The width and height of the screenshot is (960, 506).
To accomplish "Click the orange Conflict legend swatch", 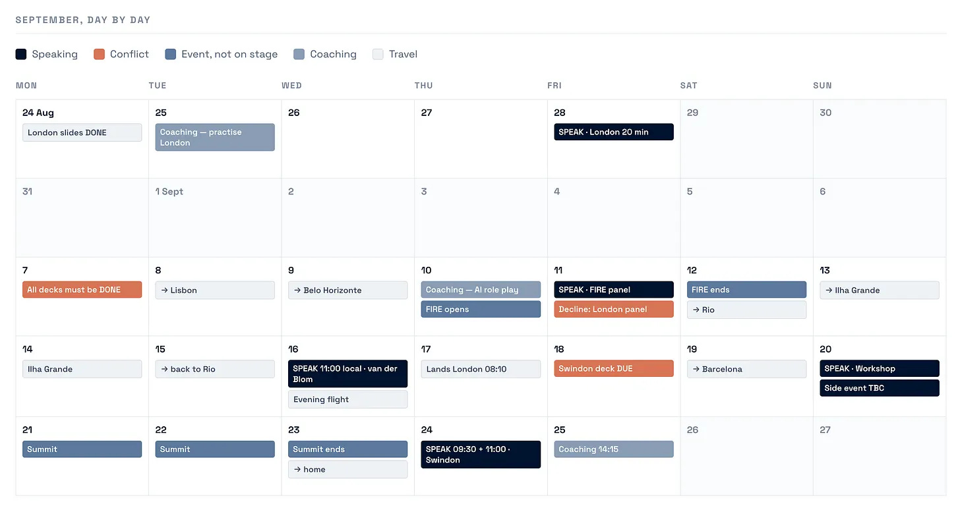I will pos(100,54).
